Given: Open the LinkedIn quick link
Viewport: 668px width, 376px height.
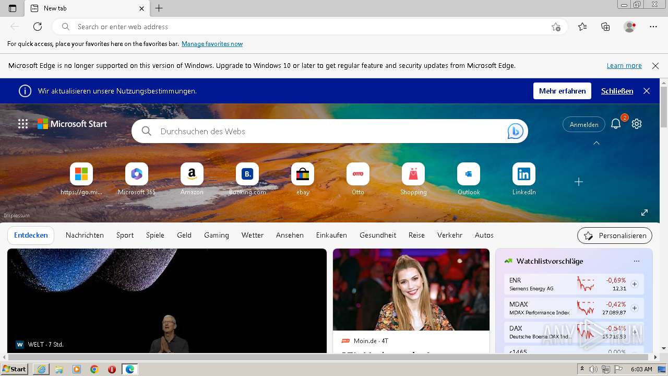Looking at the screenshot, I should pyautogui.click(x=524, y=179).
